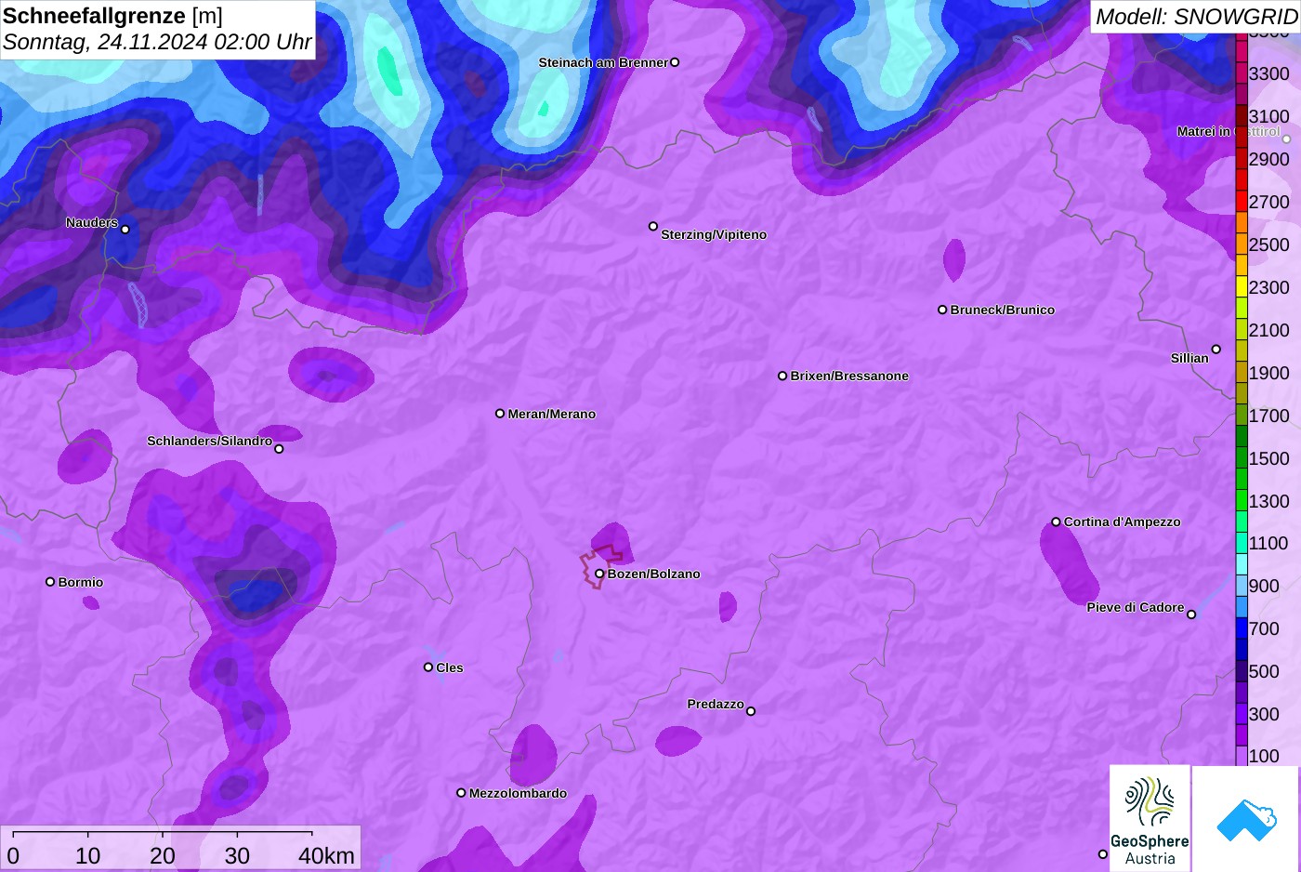
Task: Click the Steinach am Brenner city marker
Action: click(x=675, y=62)
